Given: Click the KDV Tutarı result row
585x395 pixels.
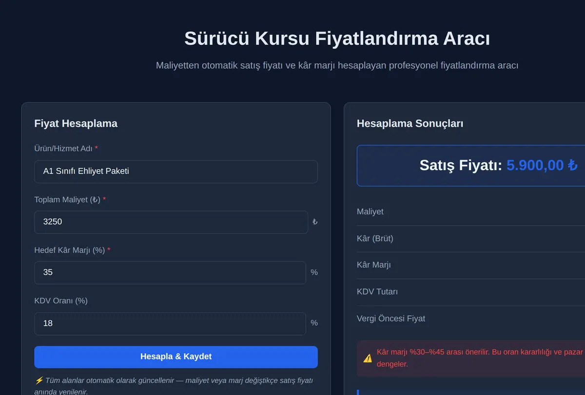Looking at the screenshot, I should [x=471, y=292].
